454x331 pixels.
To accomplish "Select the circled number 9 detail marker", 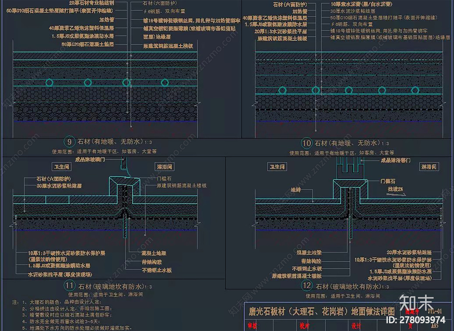I will pos(69,141).
